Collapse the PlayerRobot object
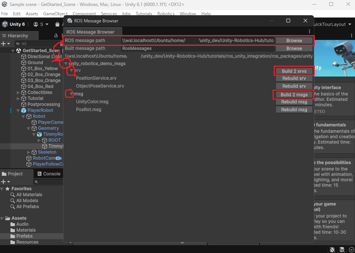 point(18,110)
